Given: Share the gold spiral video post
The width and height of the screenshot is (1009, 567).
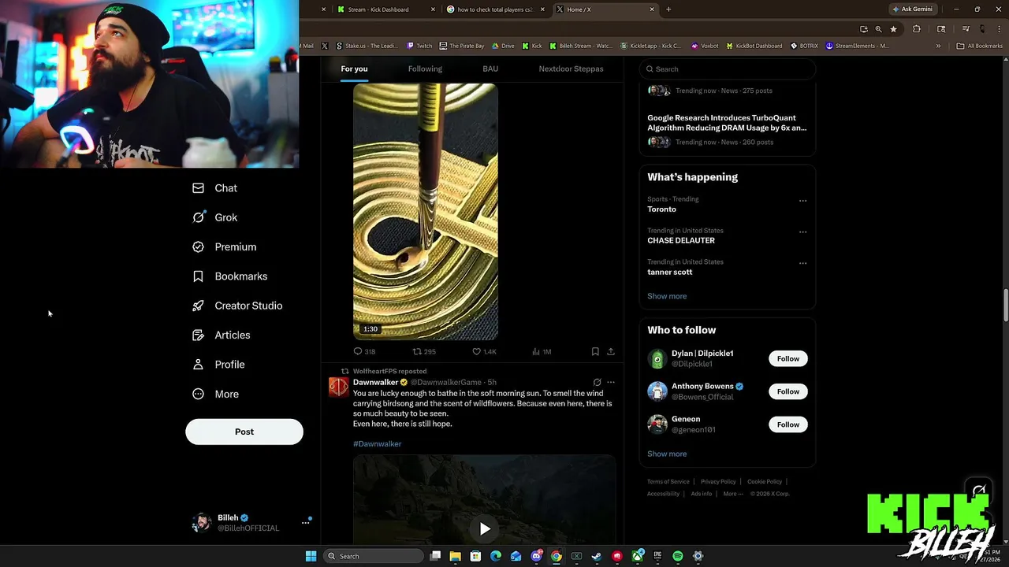Looking at the screenshot, I should [x=610, y=351].
